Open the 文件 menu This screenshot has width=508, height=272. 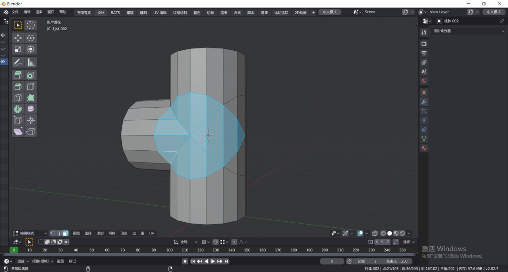[x=15, y=12]
